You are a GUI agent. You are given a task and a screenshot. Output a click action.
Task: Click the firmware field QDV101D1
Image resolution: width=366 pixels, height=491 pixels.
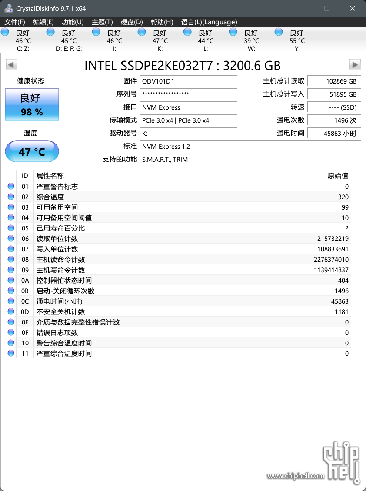(189, 81)
